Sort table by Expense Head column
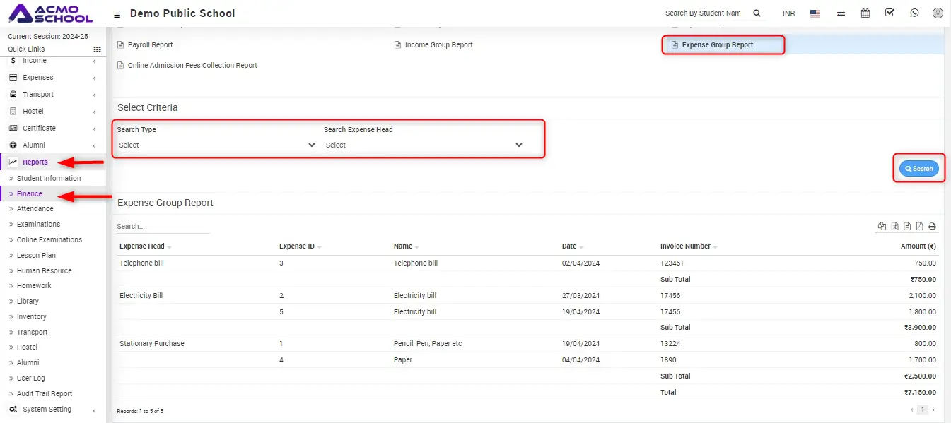Screen dimensions: 951x423 click(143, 246)
